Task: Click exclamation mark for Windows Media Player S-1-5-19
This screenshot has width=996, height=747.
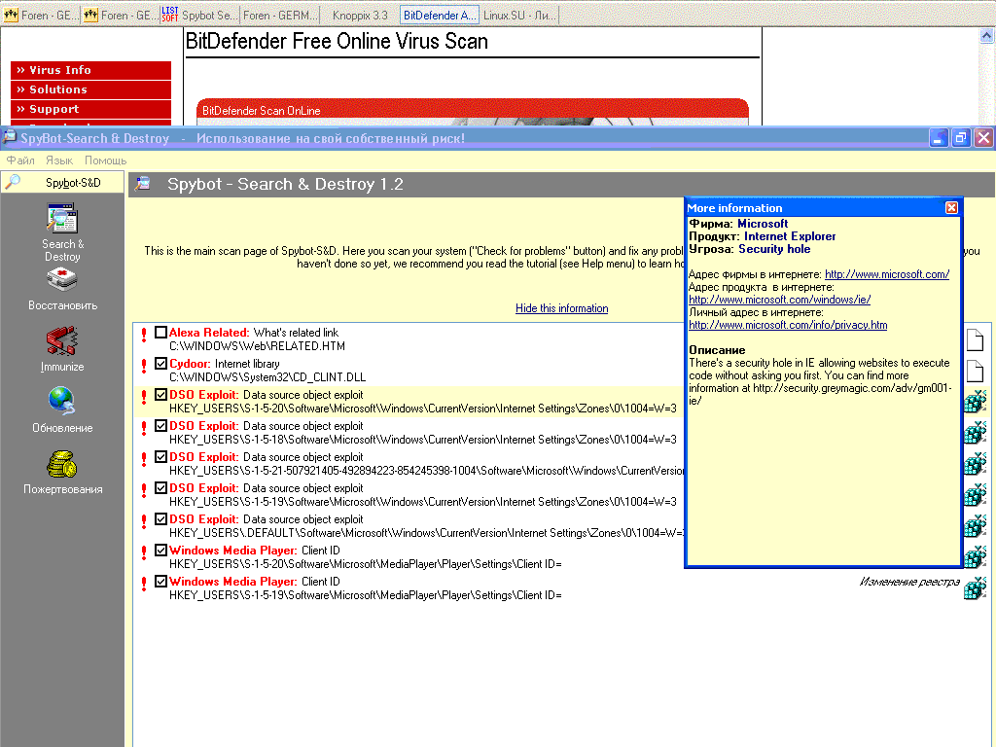Action: pos(144,584)
